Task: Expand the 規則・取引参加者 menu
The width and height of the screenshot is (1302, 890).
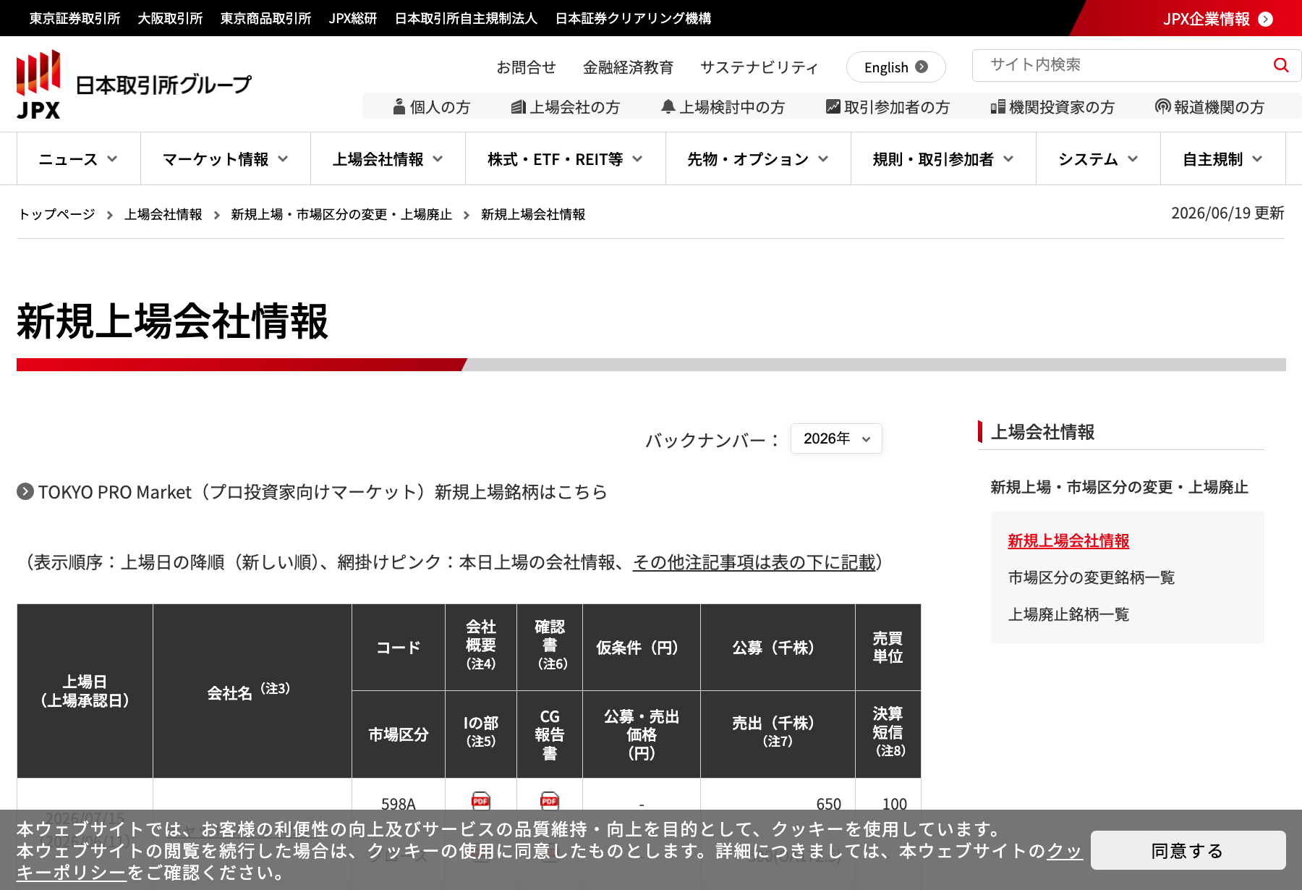Action: click(x=943, y=159)
